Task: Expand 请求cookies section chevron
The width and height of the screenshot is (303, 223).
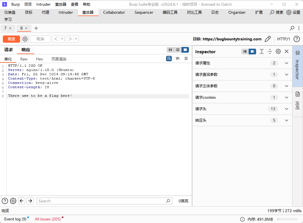Action: pyautogui.click(x=287, y=97)
